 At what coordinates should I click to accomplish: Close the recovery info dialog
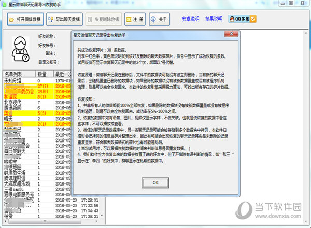pos(231,34)
